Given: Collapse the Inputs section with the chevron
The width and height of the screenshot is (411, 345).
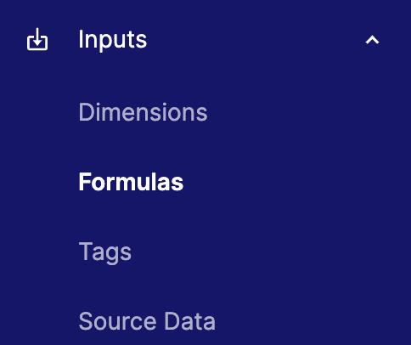Looking at the screenshot, I should (x=372, y=40).
